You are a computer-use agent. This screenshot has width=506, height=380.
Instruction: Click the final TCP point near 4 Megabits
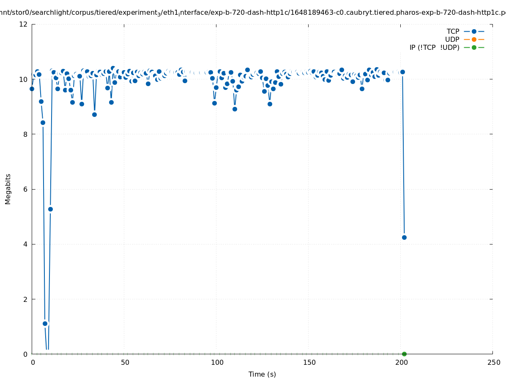(x=404, y=237)
